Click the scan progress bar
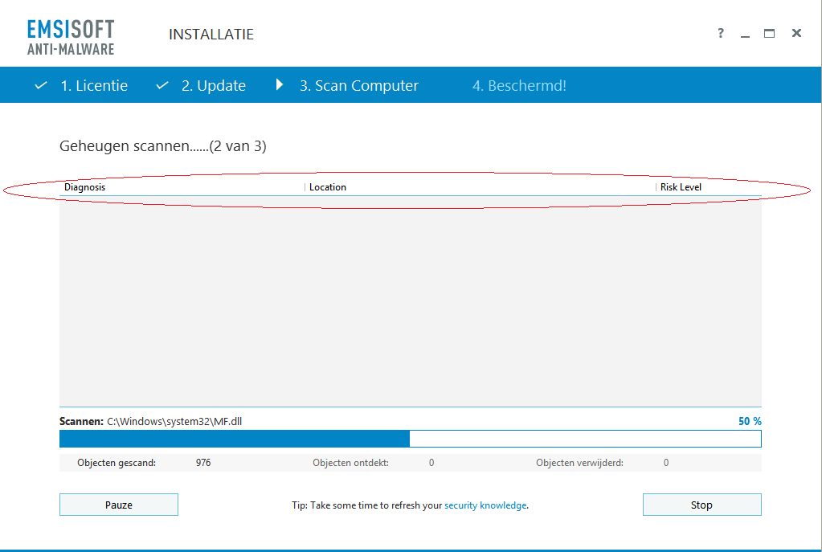The width and height of the screenshot is (822, 552). [x=410, y=439]
